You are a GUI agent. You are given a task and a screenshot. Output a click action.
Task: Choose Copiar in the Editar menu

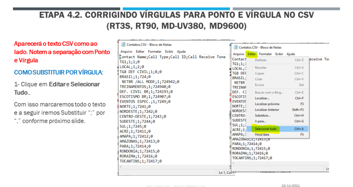coord(278,74)
